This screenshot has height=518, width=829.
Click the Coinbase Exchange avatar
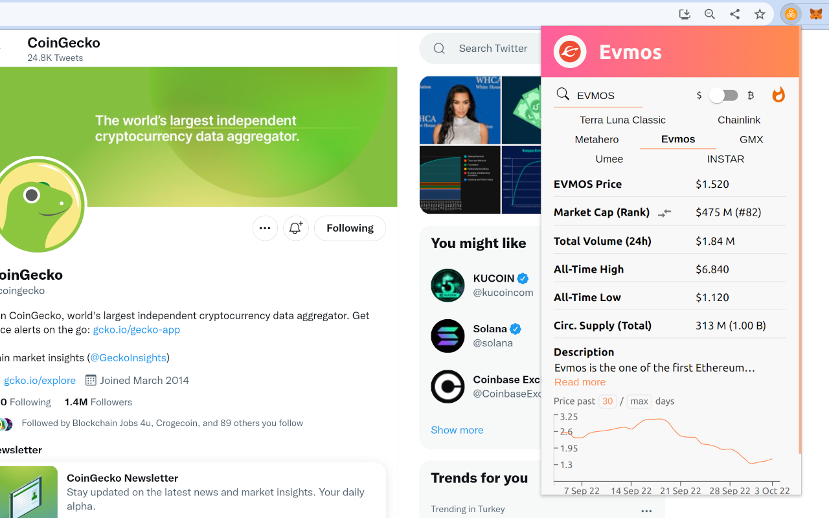click(448, 387)
